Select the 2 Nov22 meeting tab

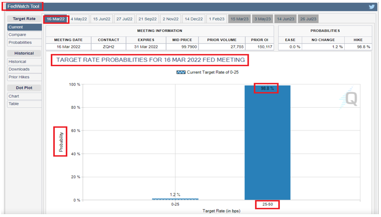(x=170, y=19)
